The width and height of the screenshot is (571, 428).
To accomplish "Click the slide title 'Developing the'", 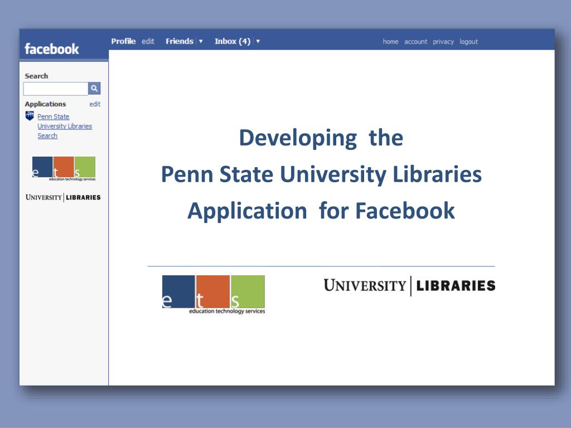I will point(321,138).
